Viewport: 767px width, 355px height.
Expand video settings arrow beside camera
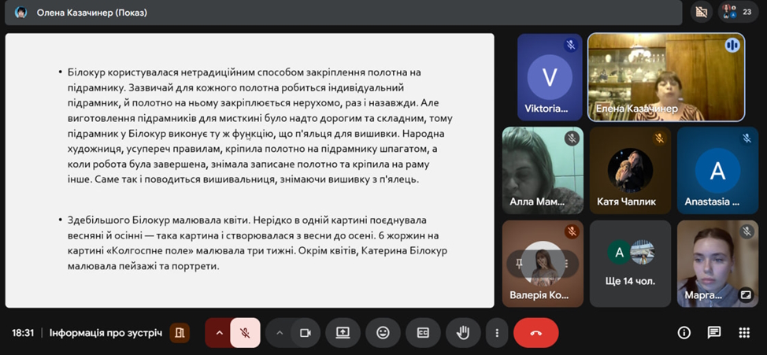click(x=279, y=333)
